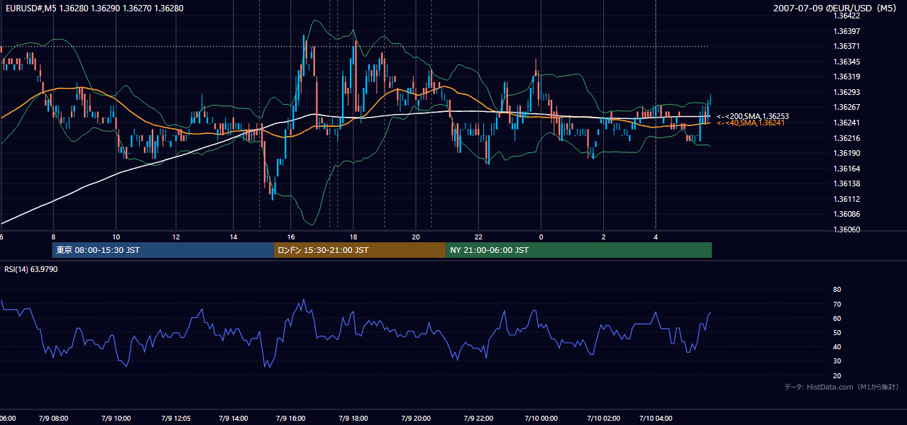The image size is (907, 425).
Task: Click the 7/10 04:00 time label
Action: (x=656, y=419)
